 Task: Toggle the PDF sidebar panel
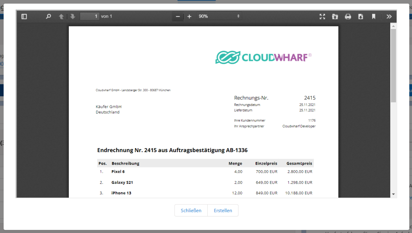pyautogui.click(x=24, y=16)
